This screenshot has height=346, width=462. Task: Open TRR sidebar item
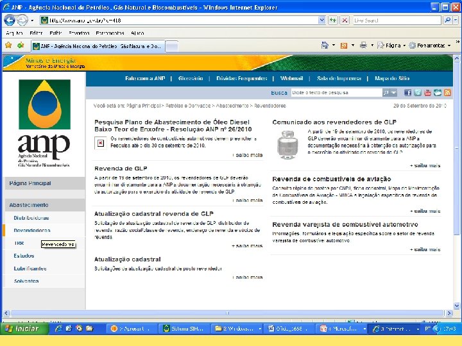pos(19,243)
